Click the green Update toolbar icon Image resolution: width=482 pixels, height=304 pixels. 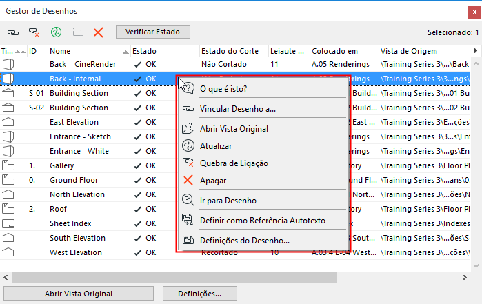56,32
